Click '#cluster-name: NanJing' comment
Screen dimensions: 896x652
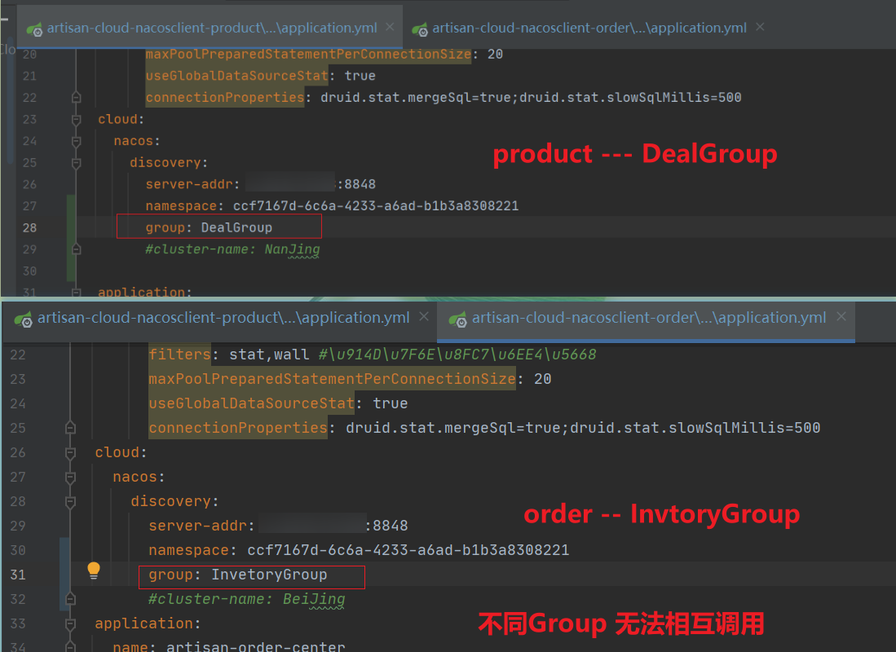coord(232,249)
